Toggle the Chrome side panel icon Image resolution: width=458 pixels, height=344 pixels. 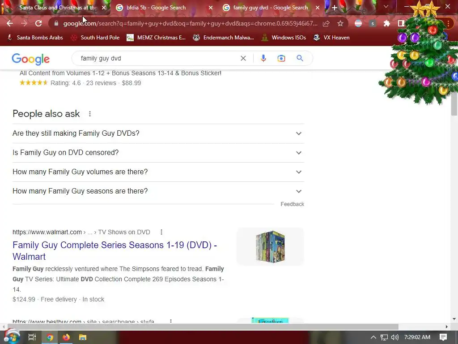click(401, 23)
